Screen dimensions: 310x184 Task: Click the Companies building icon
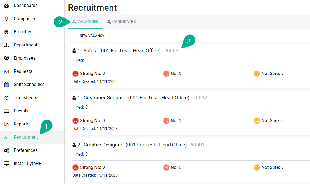point(6,19)
